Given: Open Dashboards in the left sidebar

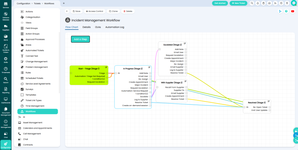Looking at the screenshot, I should pos(6,100).
